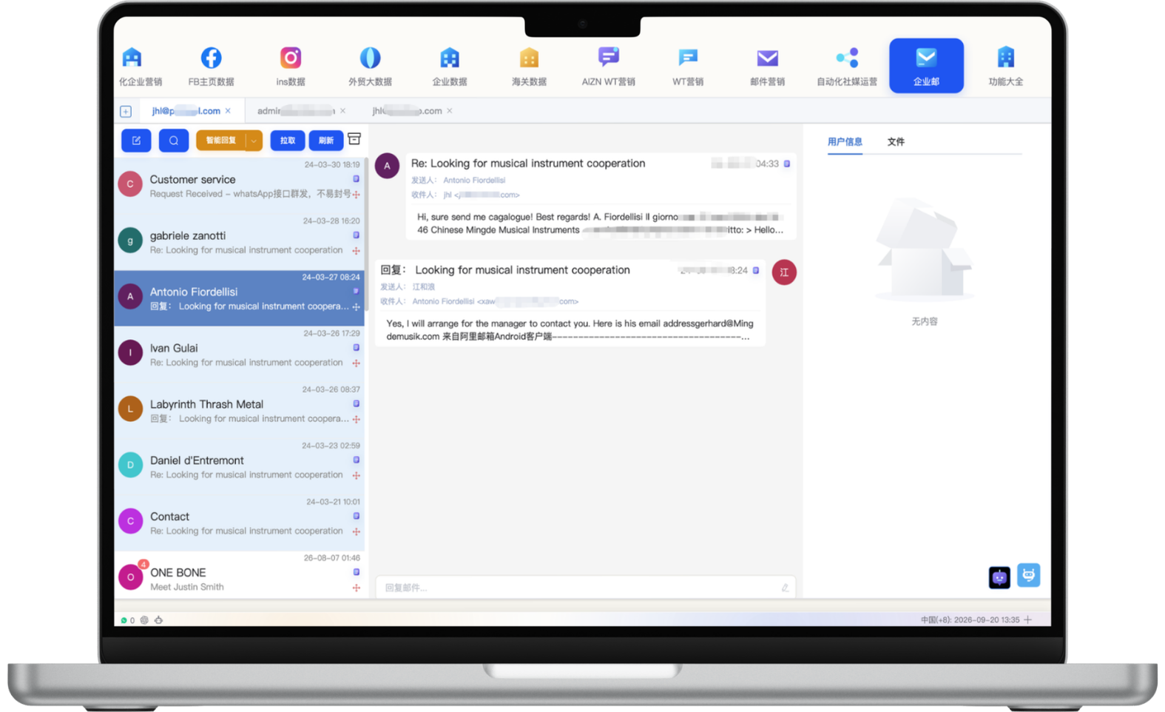
Task: Open the FB主页数据 module
Action: point(211,66)
